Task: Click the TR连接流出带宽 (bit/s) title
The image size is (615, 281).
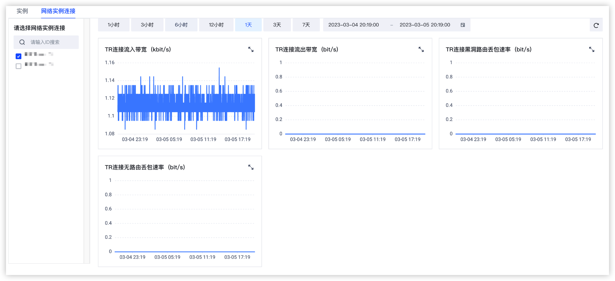Action: coord(307,50)
